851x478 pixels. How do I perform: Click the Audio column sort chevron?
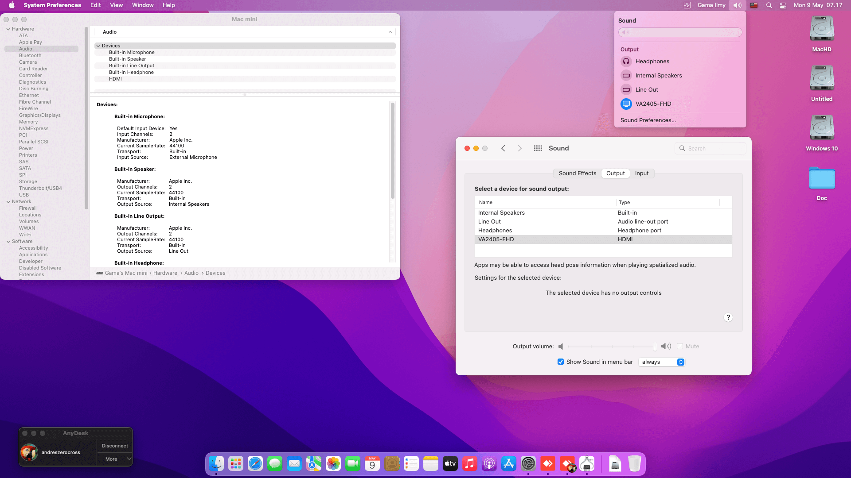(x=390, y=32)
